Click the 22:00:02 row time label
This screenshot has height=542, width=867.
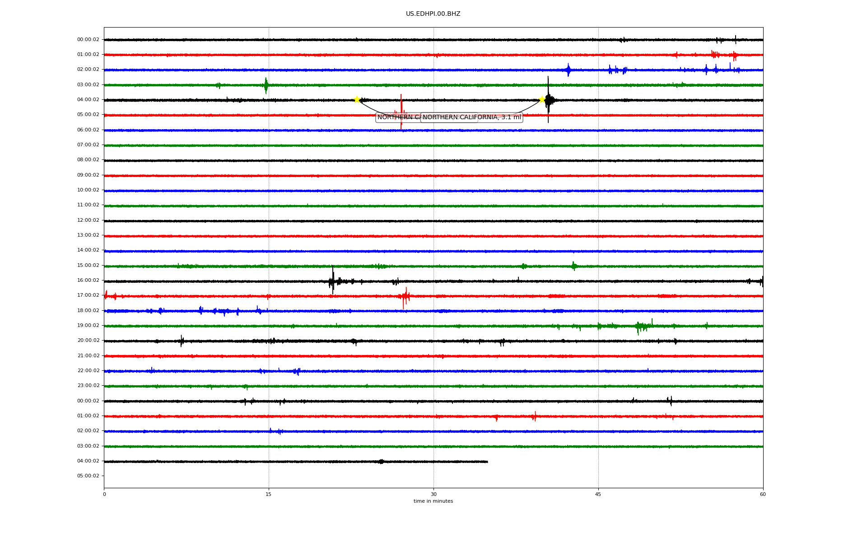tap(88, 371)
